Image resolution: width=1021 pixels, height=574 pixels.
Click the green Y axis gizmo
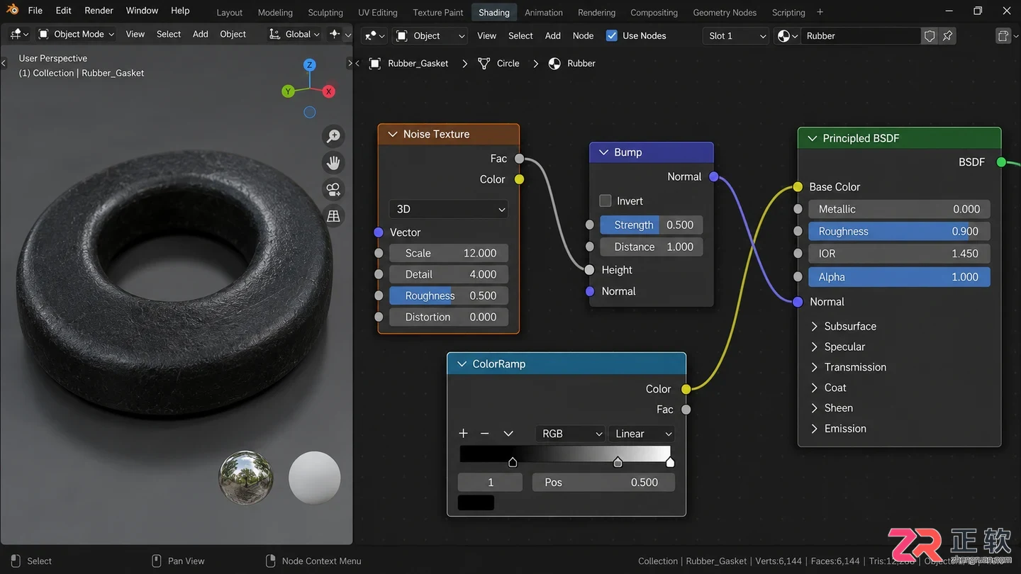click(288, 91)
